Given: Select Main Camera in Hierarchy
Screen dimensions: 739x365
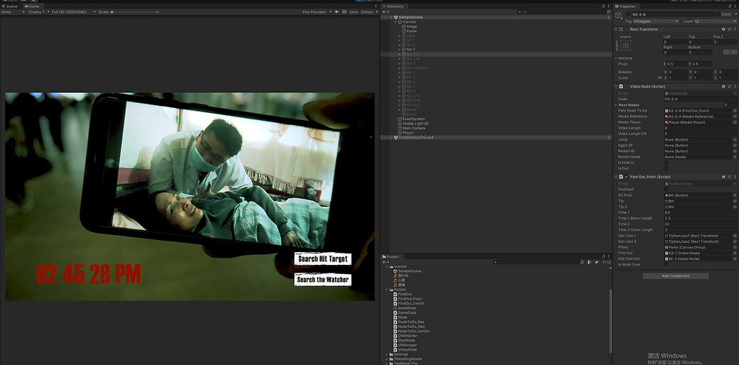Looking at the screenshot, I should (x=414, y=129).
